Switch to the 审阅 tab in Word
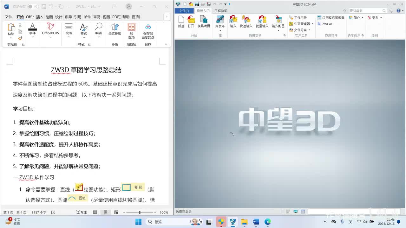This screenshot has width=406, height=228. (97, 17)
